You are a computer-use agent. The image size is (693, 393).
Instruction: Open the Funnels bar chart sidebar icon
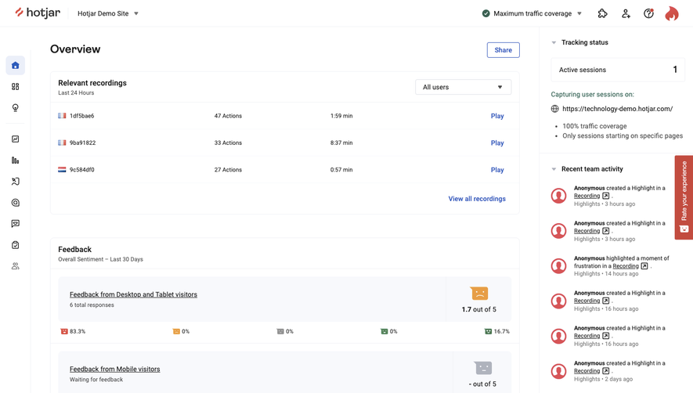click(16, 160)
